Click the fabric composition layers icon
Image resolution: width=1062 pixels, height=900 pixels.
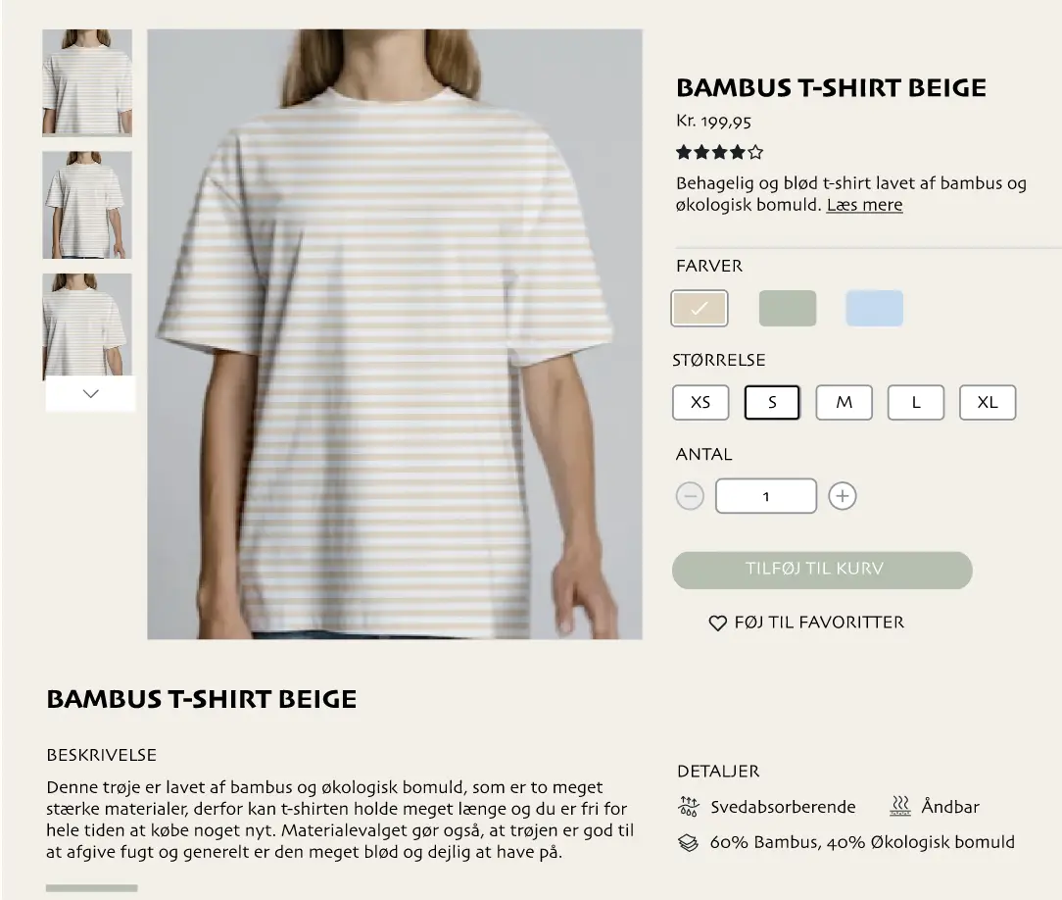pos(686,841)
